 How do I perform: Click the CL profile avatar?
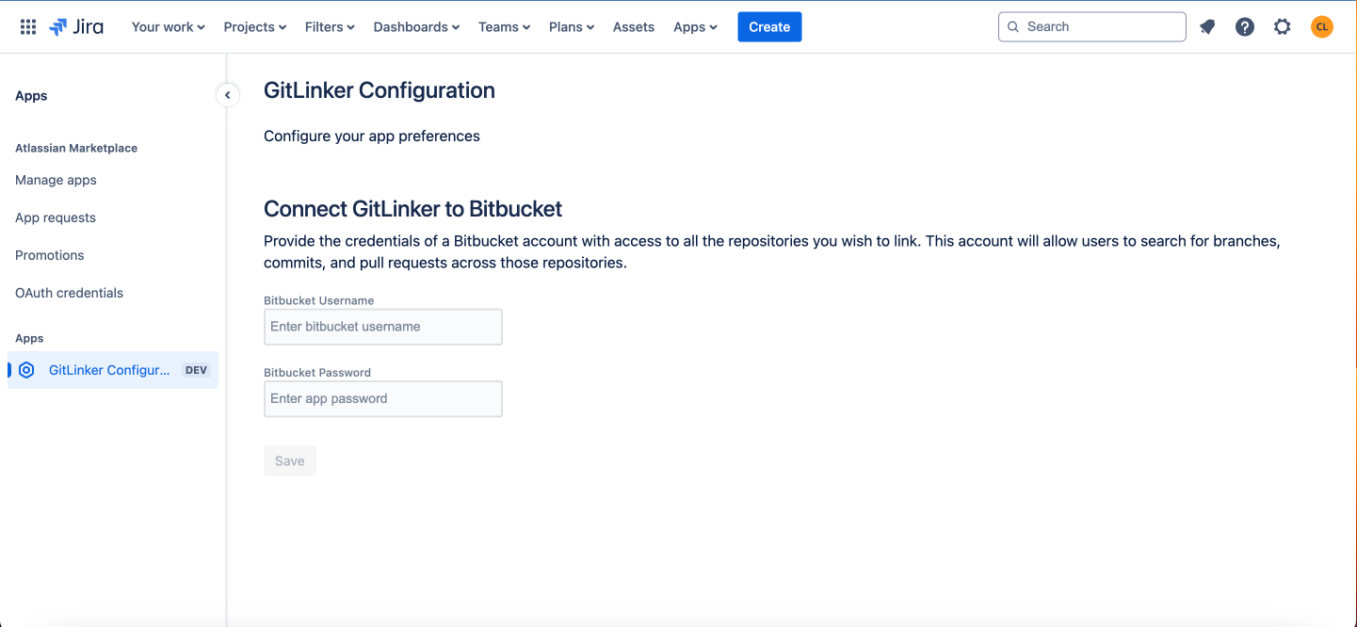(x=1322, y=27)
